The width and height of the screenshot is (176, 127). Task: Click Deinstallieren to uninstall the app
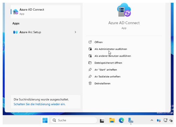click(102, 84)
